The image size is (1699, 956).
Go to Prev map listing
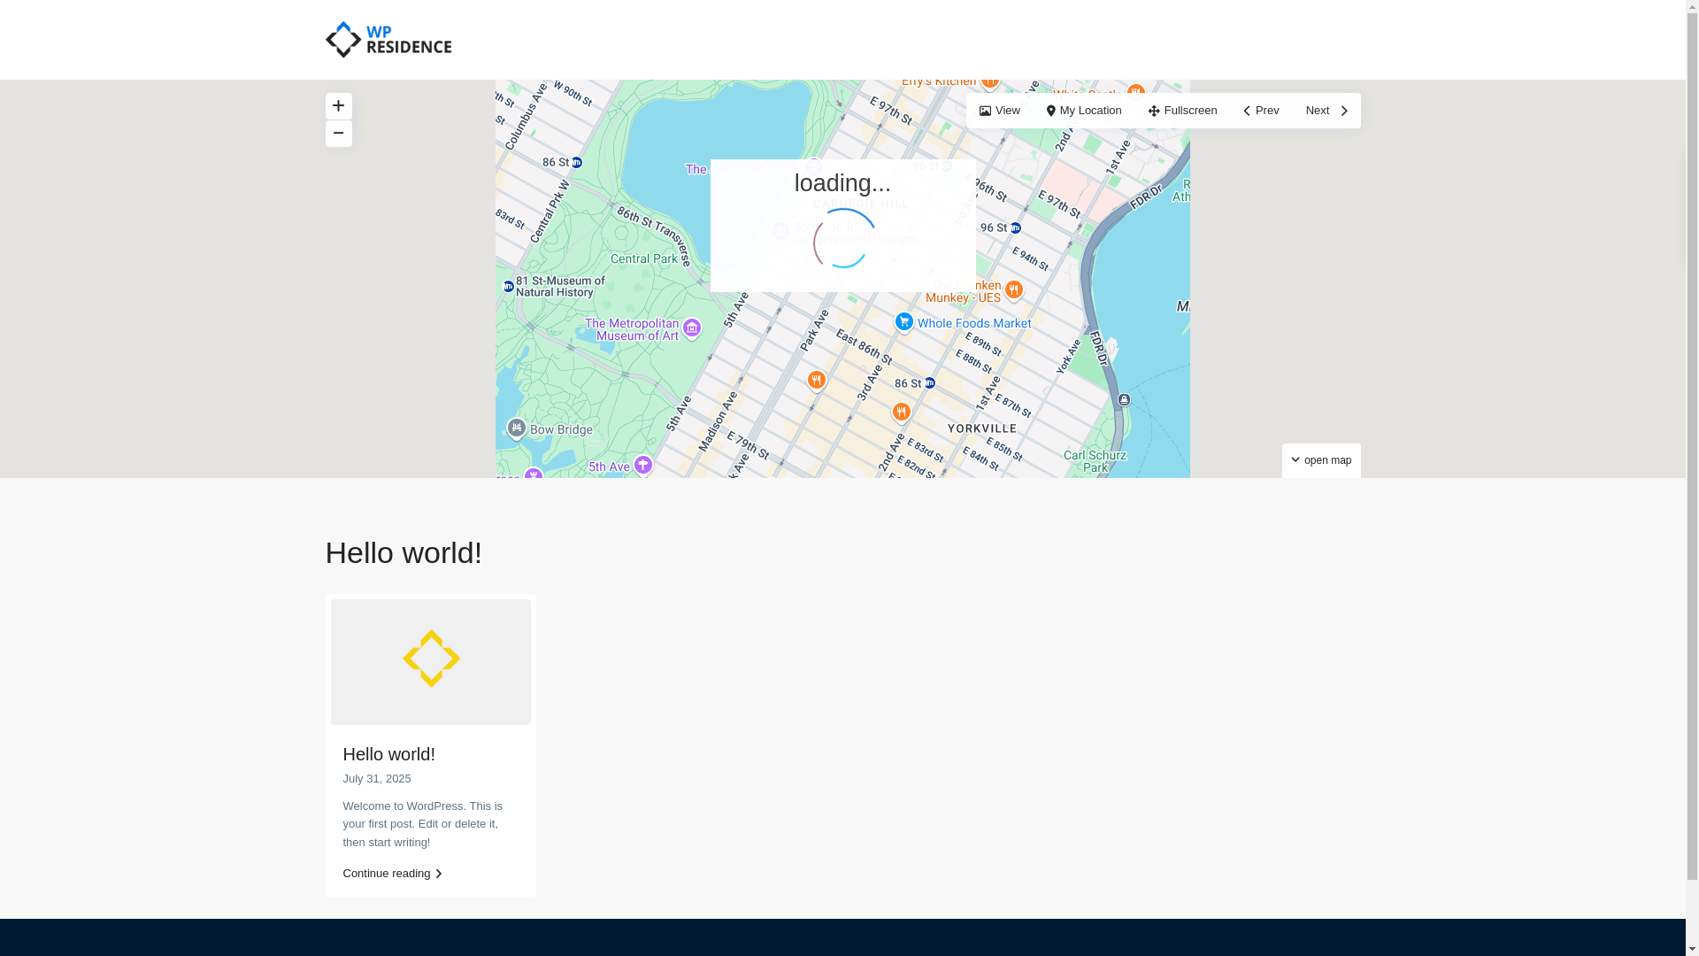(1261, 111)
